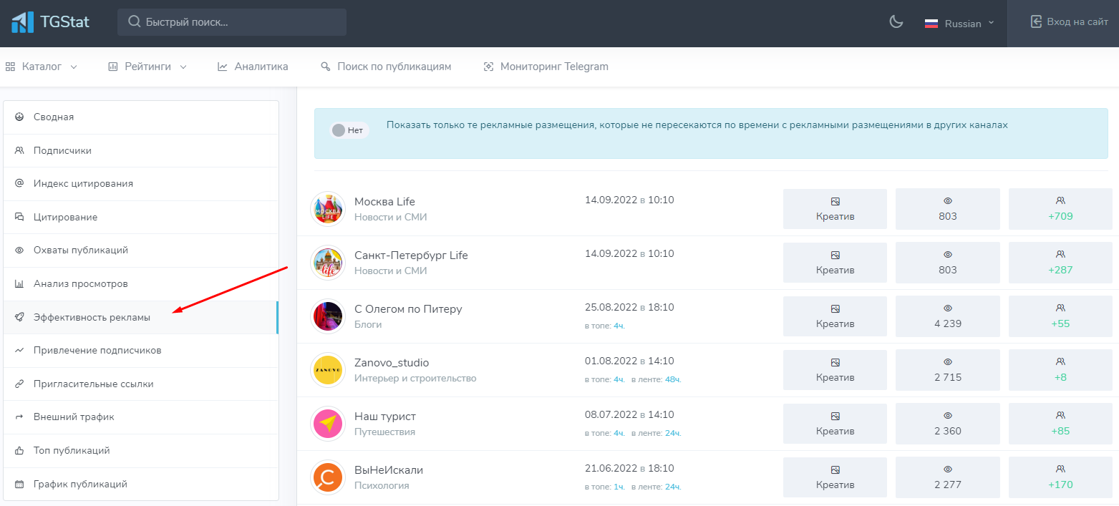The width and height of the screenshot is (1119, 506).
Task: Open Креатив for С Олегом по Питеру
Action: (835, 316)
